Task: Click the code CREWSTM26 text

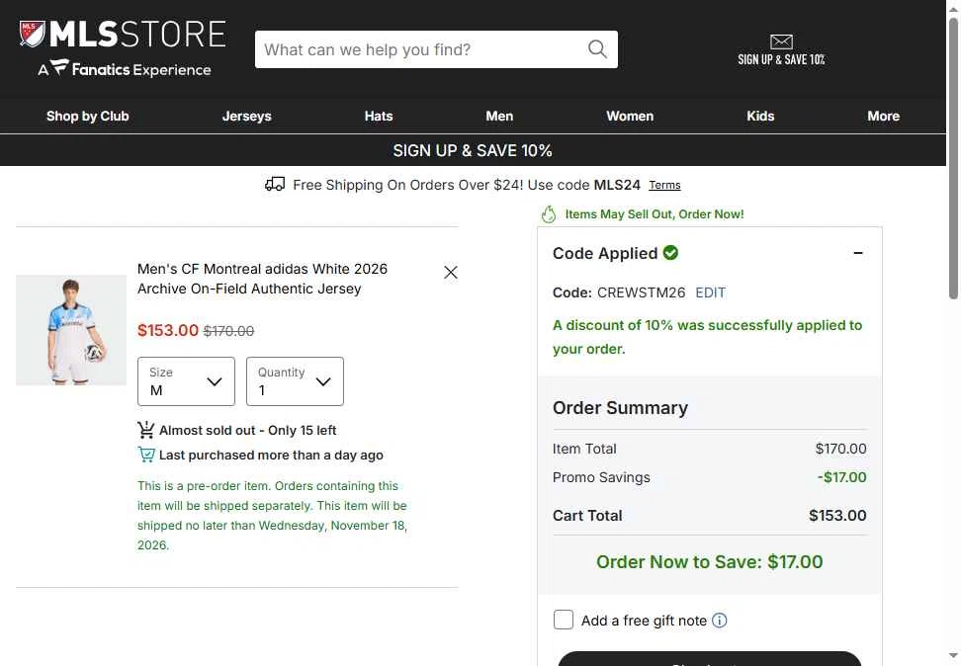Action: pyautogui.click(x=641, y=292)
